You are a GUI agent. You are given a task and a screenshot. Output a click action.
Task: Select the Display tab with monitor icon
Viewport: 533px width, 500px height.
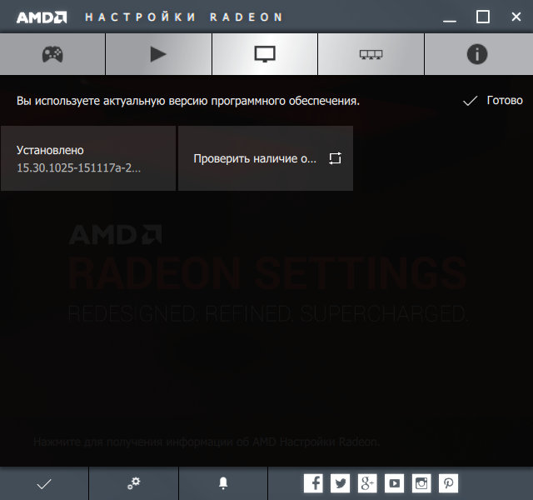265,54
